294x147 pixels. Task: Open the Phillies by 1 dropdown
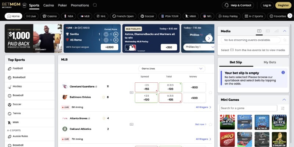[x=199, y=47]
